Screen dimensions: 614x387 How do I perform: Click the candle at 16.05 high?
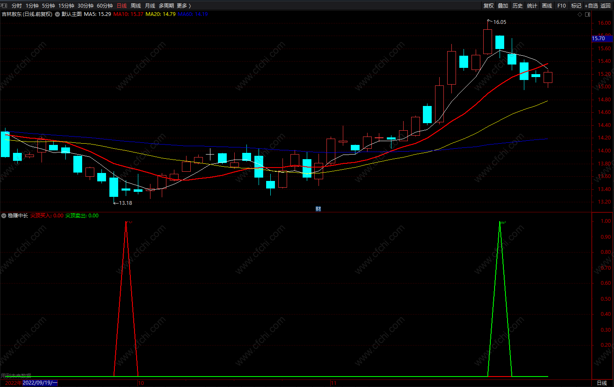point(487,41)
